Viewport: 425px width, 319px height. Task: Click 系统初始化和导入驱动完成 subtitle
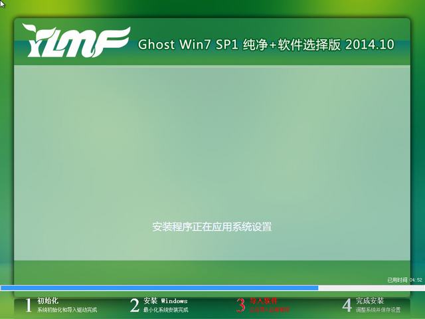coord(67,310)
